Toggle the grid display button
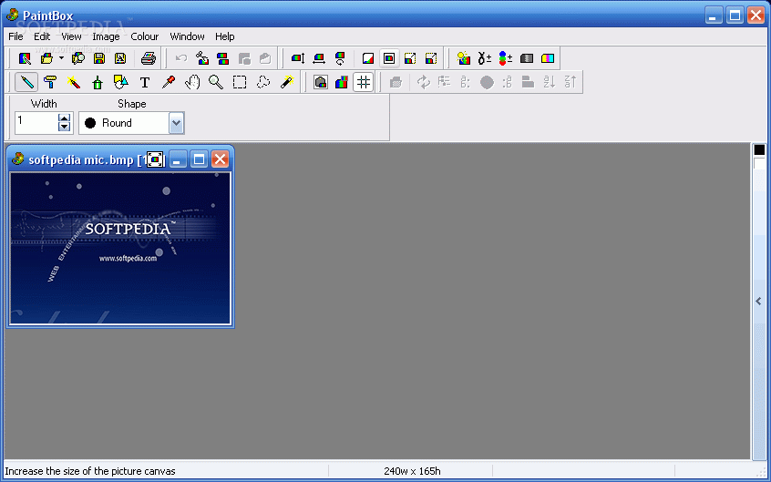The image size is (771, 482). (x=364, y=82)
